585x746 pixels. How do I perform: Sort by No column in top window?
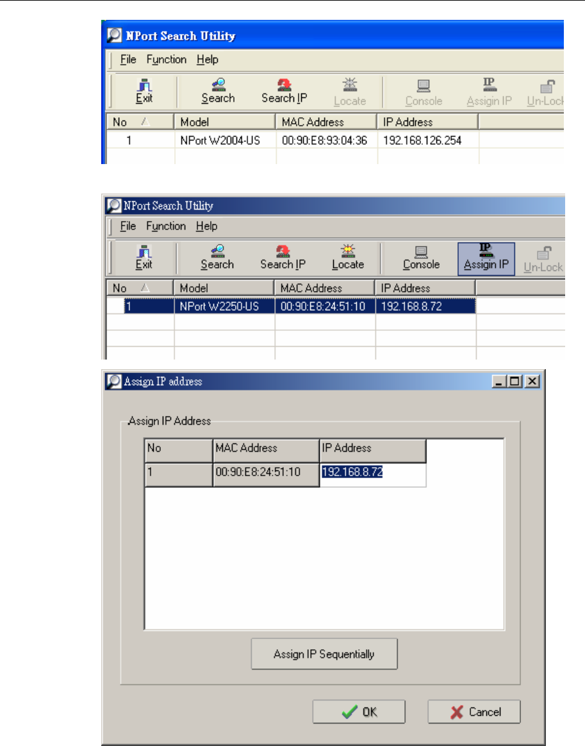click(140, 122)
